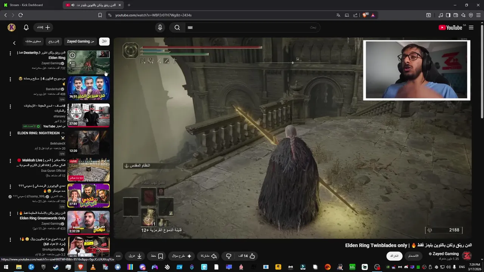Add Dexterity video to Watch Later
The height and width of the screenshot is (272, 484).
(72, 56)
